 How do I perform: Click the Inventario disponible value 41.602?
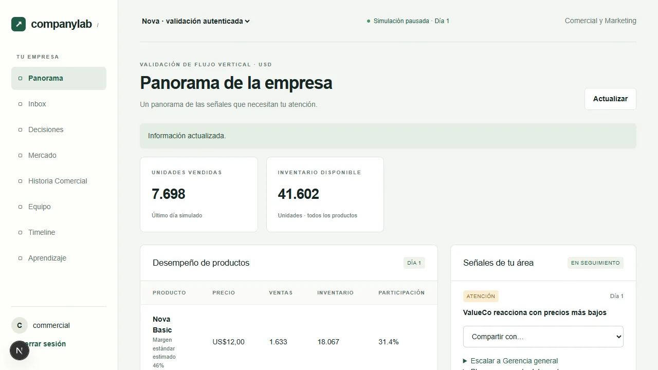tap(298, 194)
